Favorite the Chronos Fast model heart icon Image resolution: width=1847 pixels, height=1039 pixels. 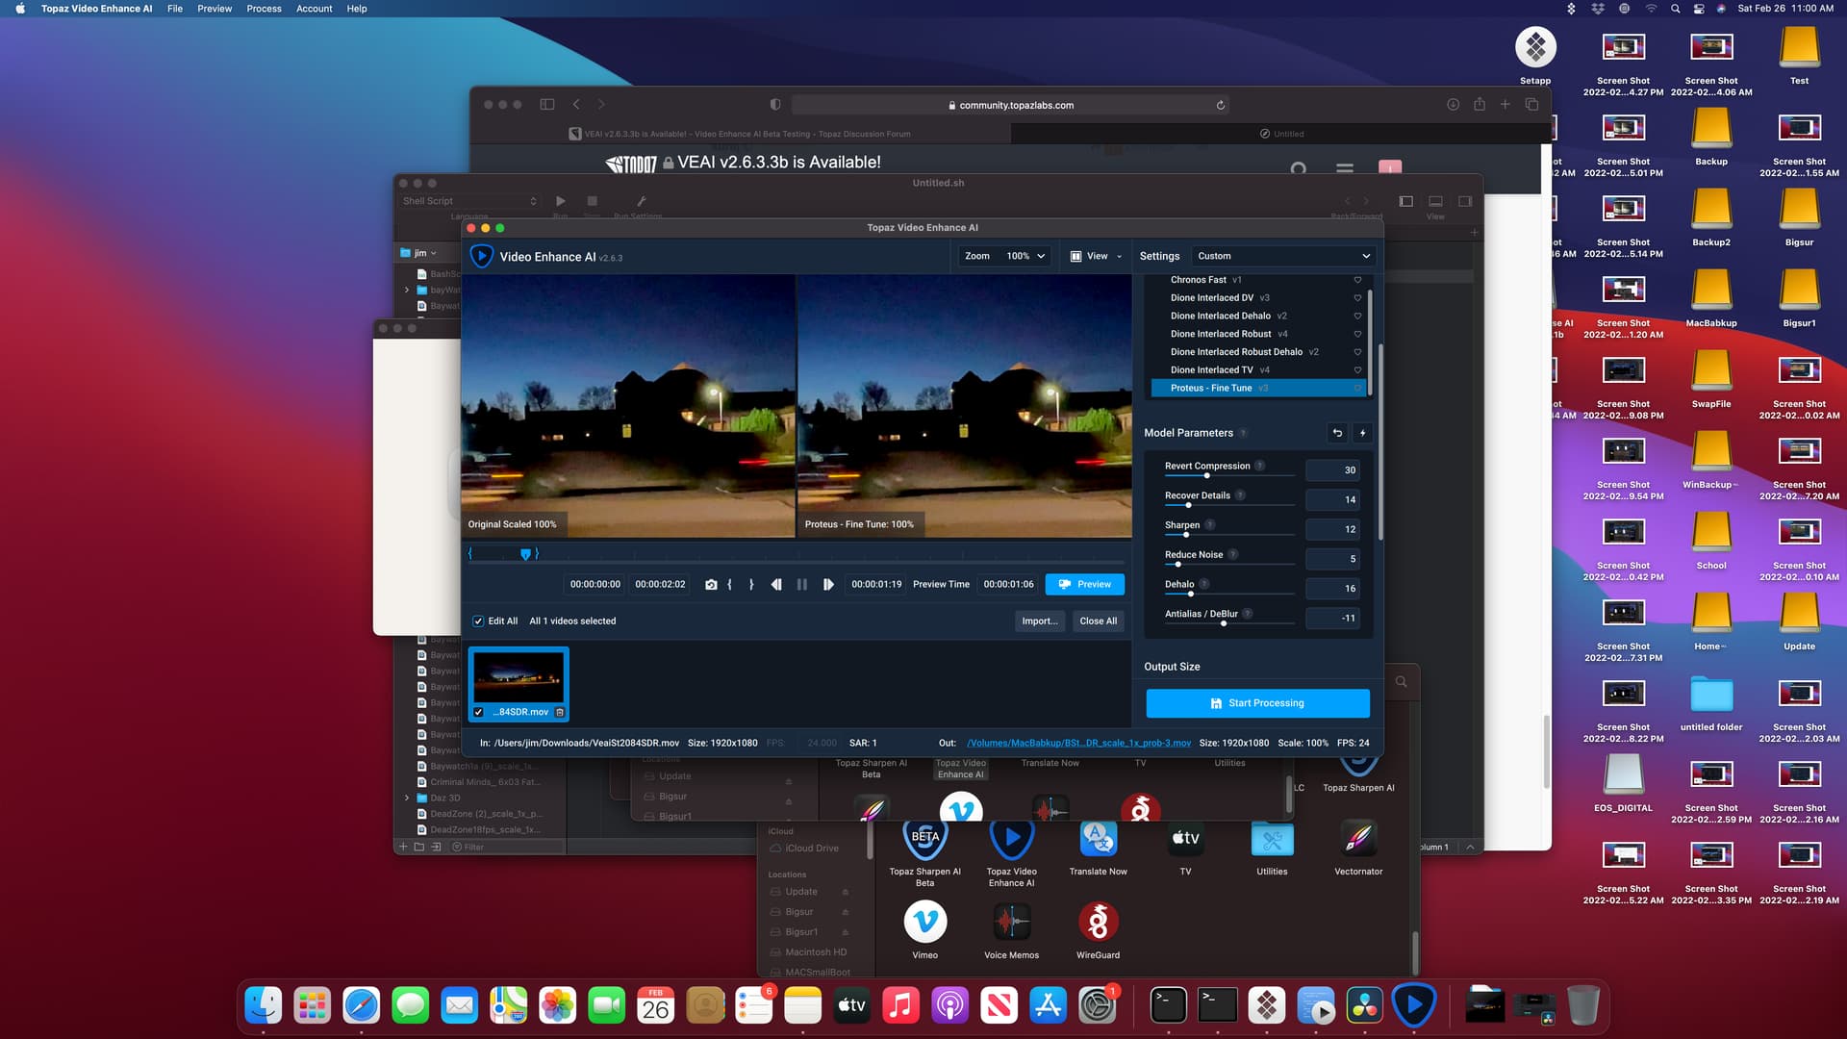pyautogui.click(x=1357, y=280)
